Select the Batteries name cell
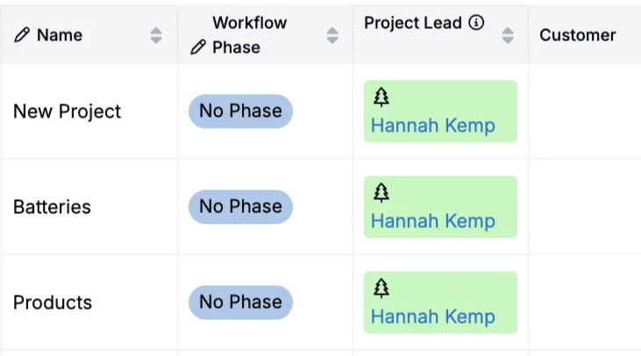 (52, 208)
